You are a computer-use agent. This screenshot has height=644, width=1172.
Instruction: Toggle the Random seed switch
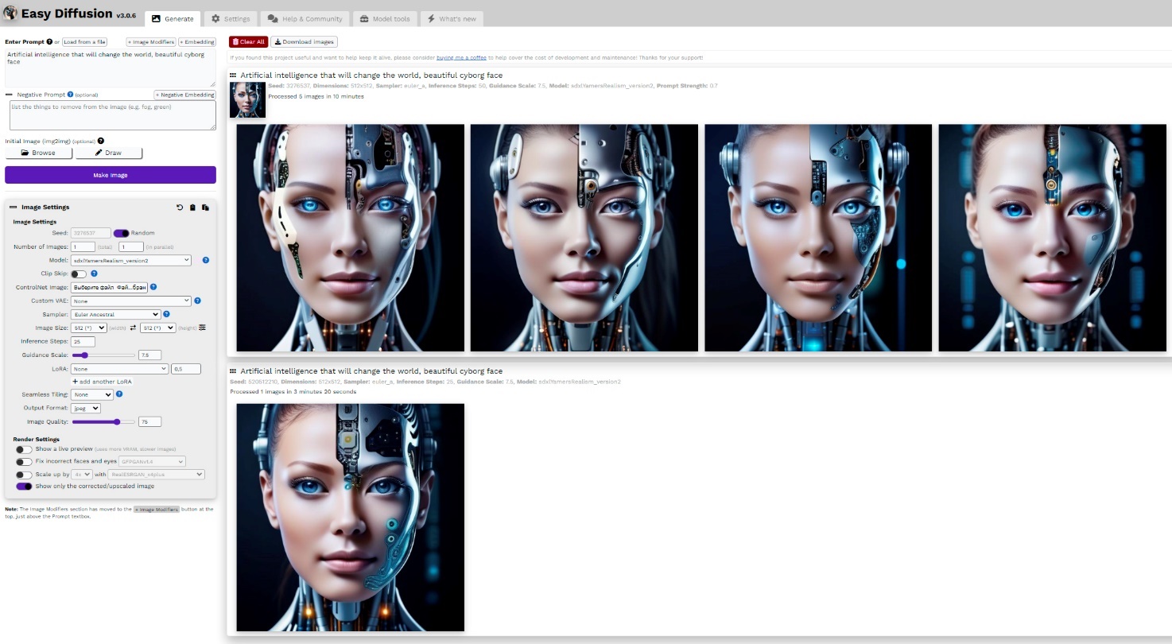point(121,233)
